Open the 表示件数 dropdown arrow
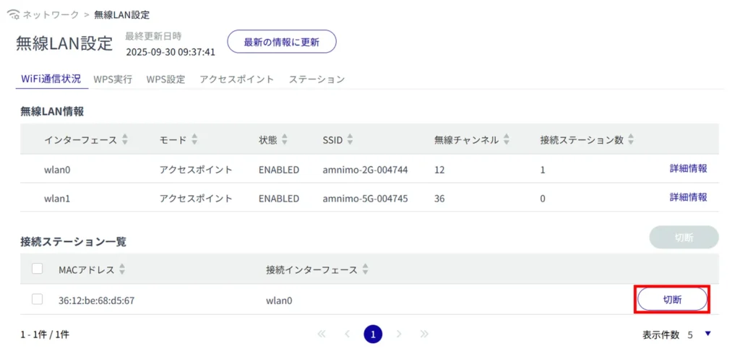Image resolution: width=740 pixels, height=359 pixels. click(x=707, y=334)
